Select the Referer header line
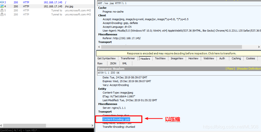Screen dimensions: 261x132 [x=122, y=38]
